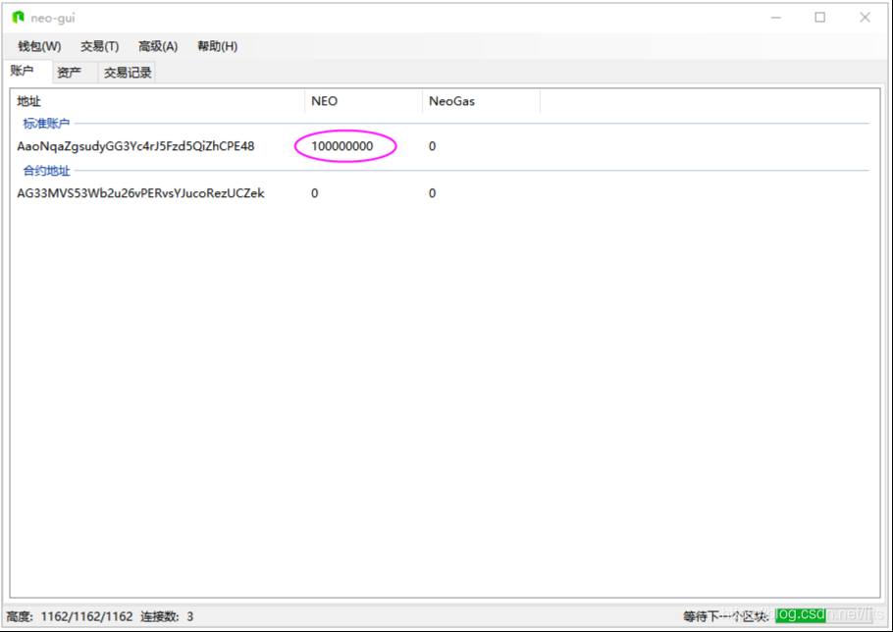The width and height of the screenshot is (893, 632).
Task: Close the neo-gui window
Action: point(866,18)
